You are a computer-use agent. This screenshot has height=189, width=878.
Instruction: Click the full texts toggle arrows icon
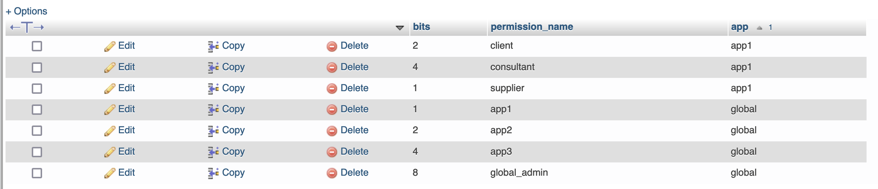[27, 27]
